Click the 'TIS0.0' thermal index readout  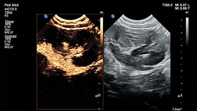click(167, 5)
